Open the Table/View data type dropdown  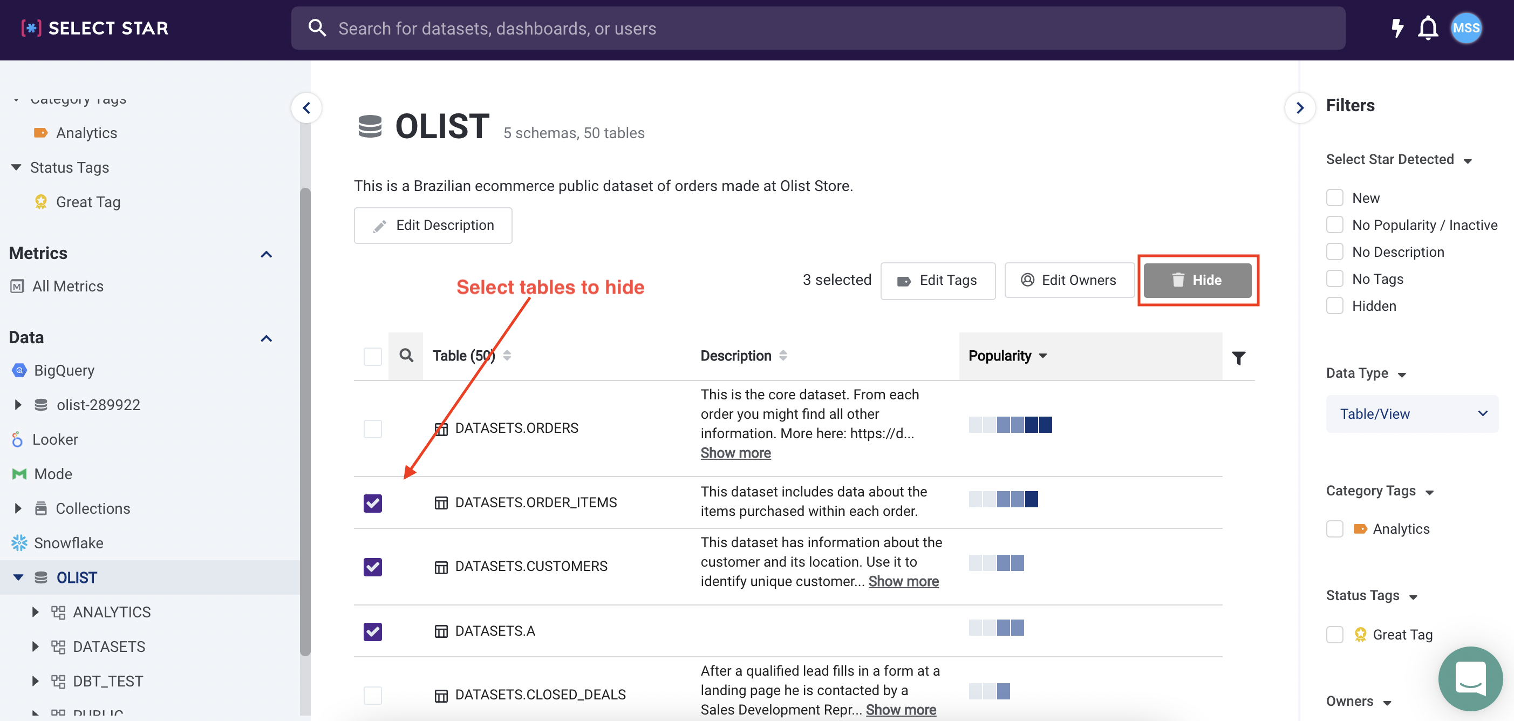[x=1413, y=414]
